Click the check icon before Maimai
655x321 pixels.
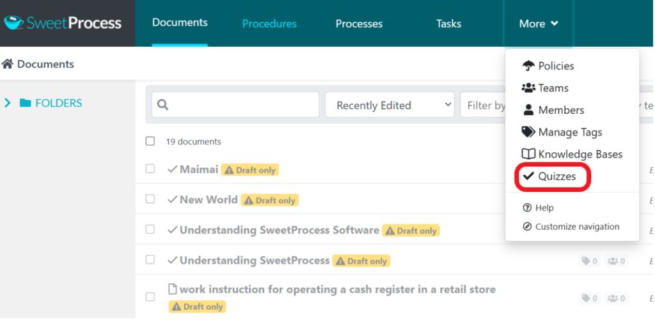172,169
